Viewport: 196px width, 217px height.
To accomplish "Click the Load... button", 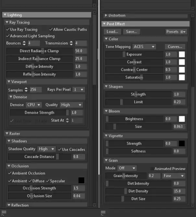I will click(113, 32).
